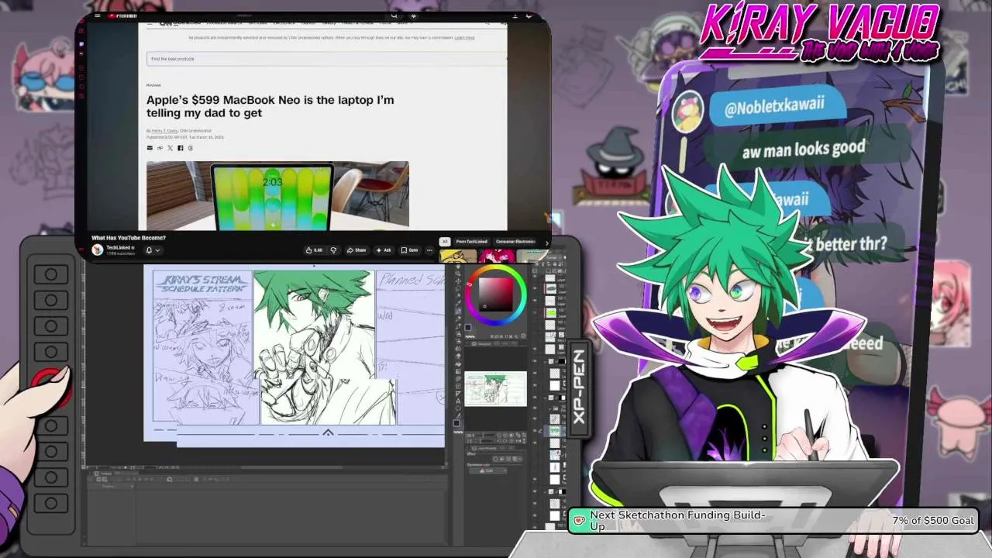Click the 7% of $500 Goal label

click(x=932, y=520)
